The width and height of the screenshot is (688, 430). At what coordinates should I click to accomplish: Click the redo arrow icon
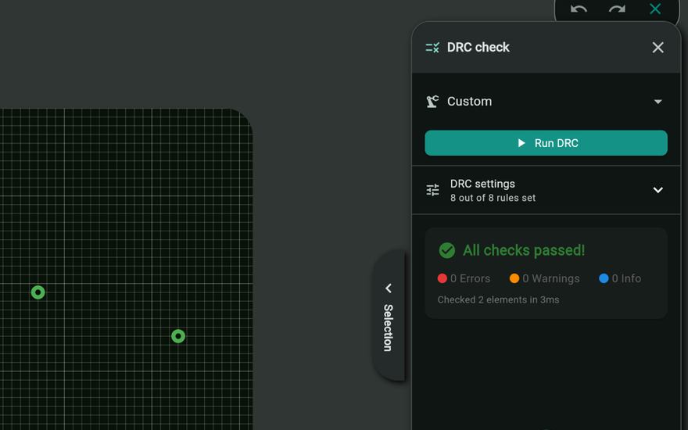pyautogui.click(x=617, y=9)
